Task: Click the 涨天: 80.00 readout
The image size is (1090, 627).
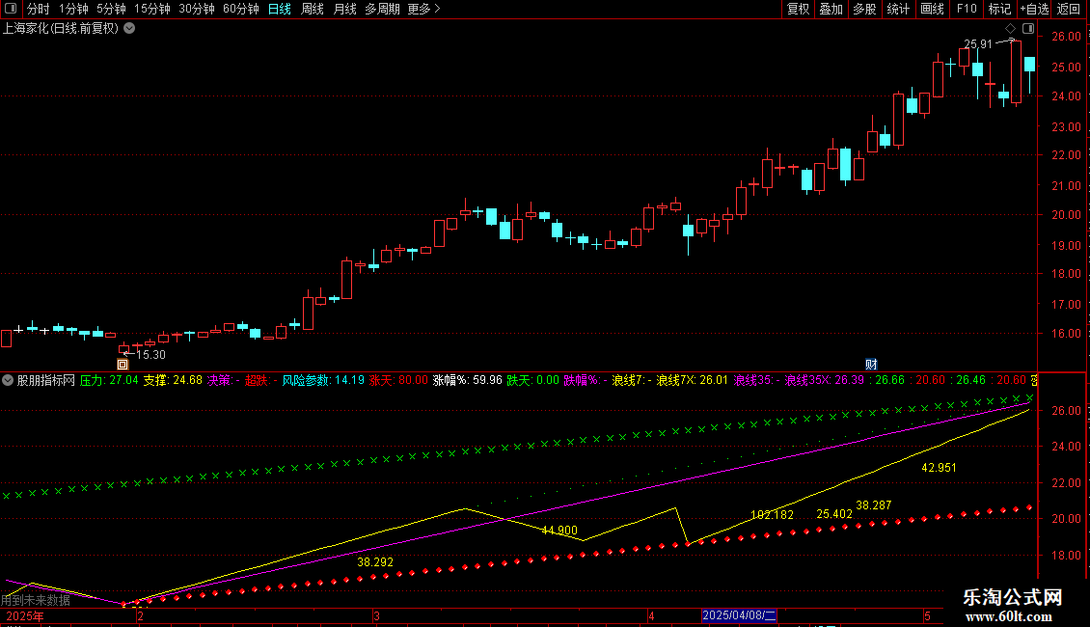Action: click(x=398, y=380)
